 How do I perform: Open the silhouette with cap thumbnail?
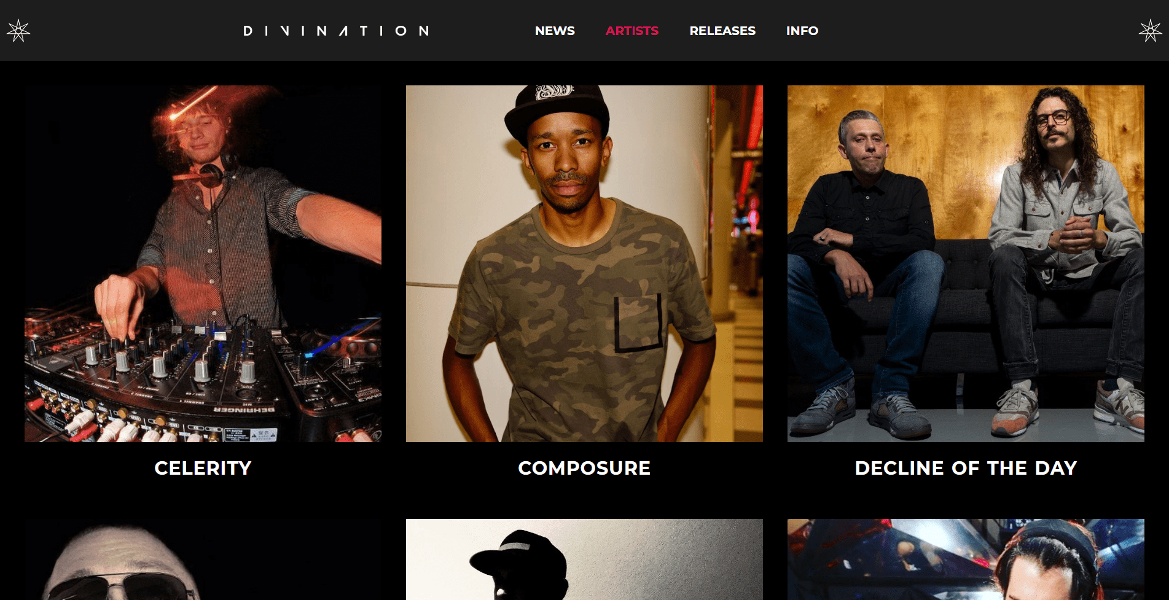pos(584,559)
